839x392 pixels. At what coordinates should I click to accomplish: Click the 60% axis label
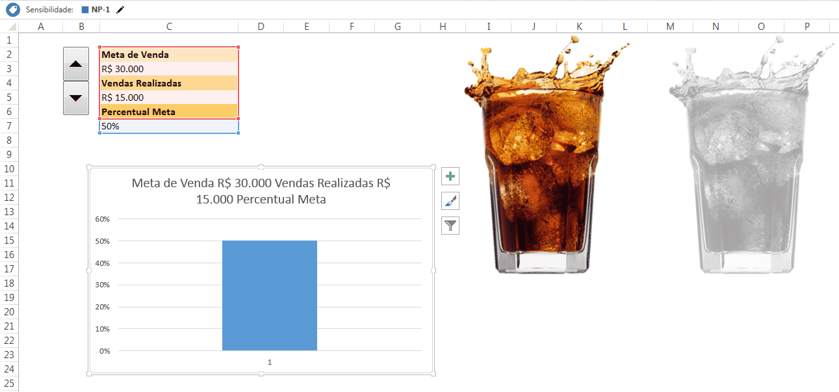coord(103,219)
